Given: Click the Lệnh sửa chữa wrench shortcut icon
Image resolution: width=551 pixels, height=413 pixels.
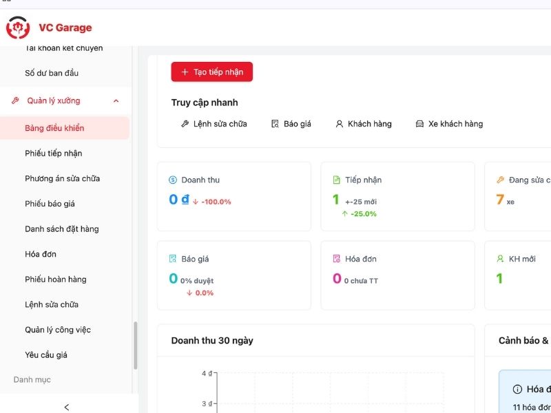Looking at the screenshot, I should point(185,124).
